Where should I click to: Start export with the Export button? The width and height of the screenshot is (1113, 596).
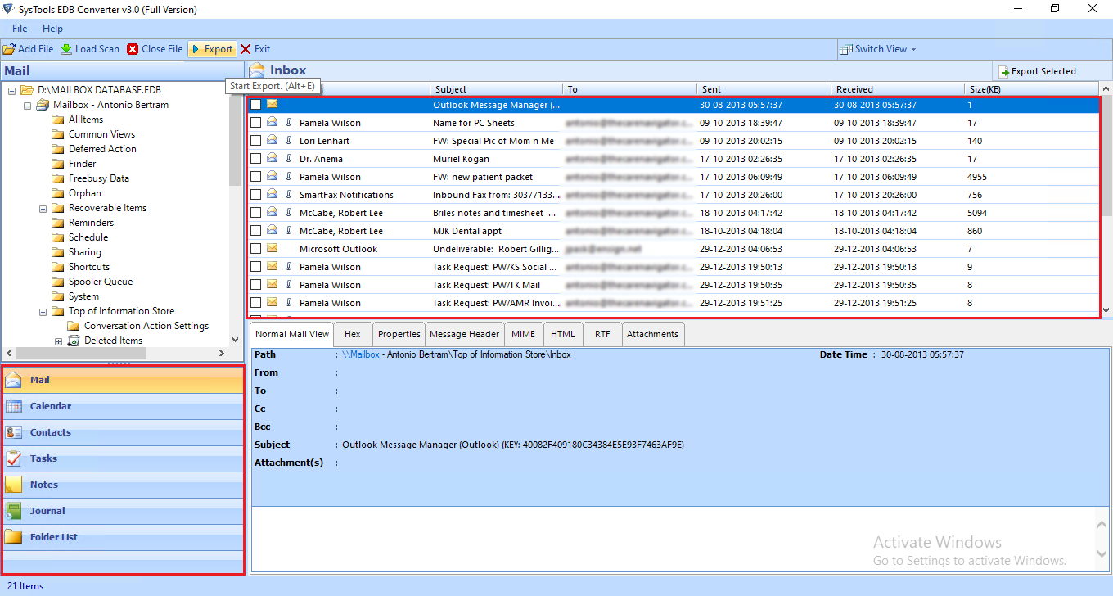212,49
